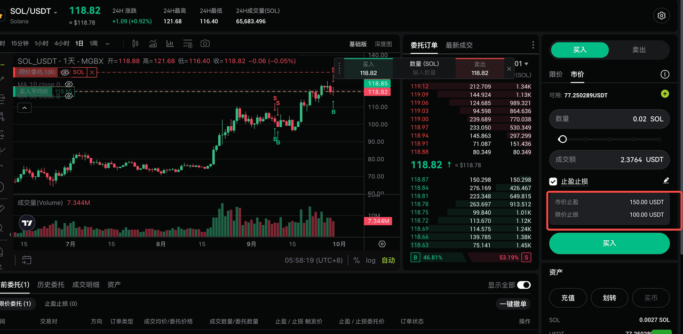The width and height of the screenshot is (683, 334).
Task: Select the 止盈止损 (0) sub-tab
Action: [60, 304]
